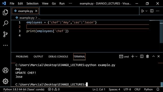Image resolution: width=163 pixels, height=92 pixels.
Task: Open the Search view in activity bar
Action: pos(5,23)
